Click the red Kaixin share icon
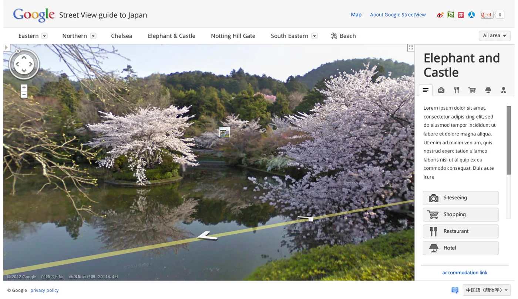518x299 pixels. pos(461,15)
